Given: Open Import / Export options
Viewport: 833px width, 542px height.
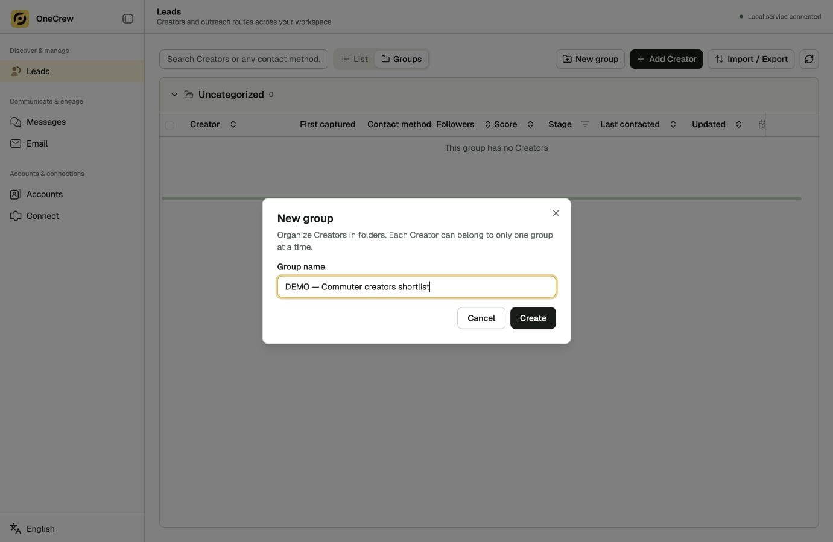Looking at the screenshot, I should point(751,59).
